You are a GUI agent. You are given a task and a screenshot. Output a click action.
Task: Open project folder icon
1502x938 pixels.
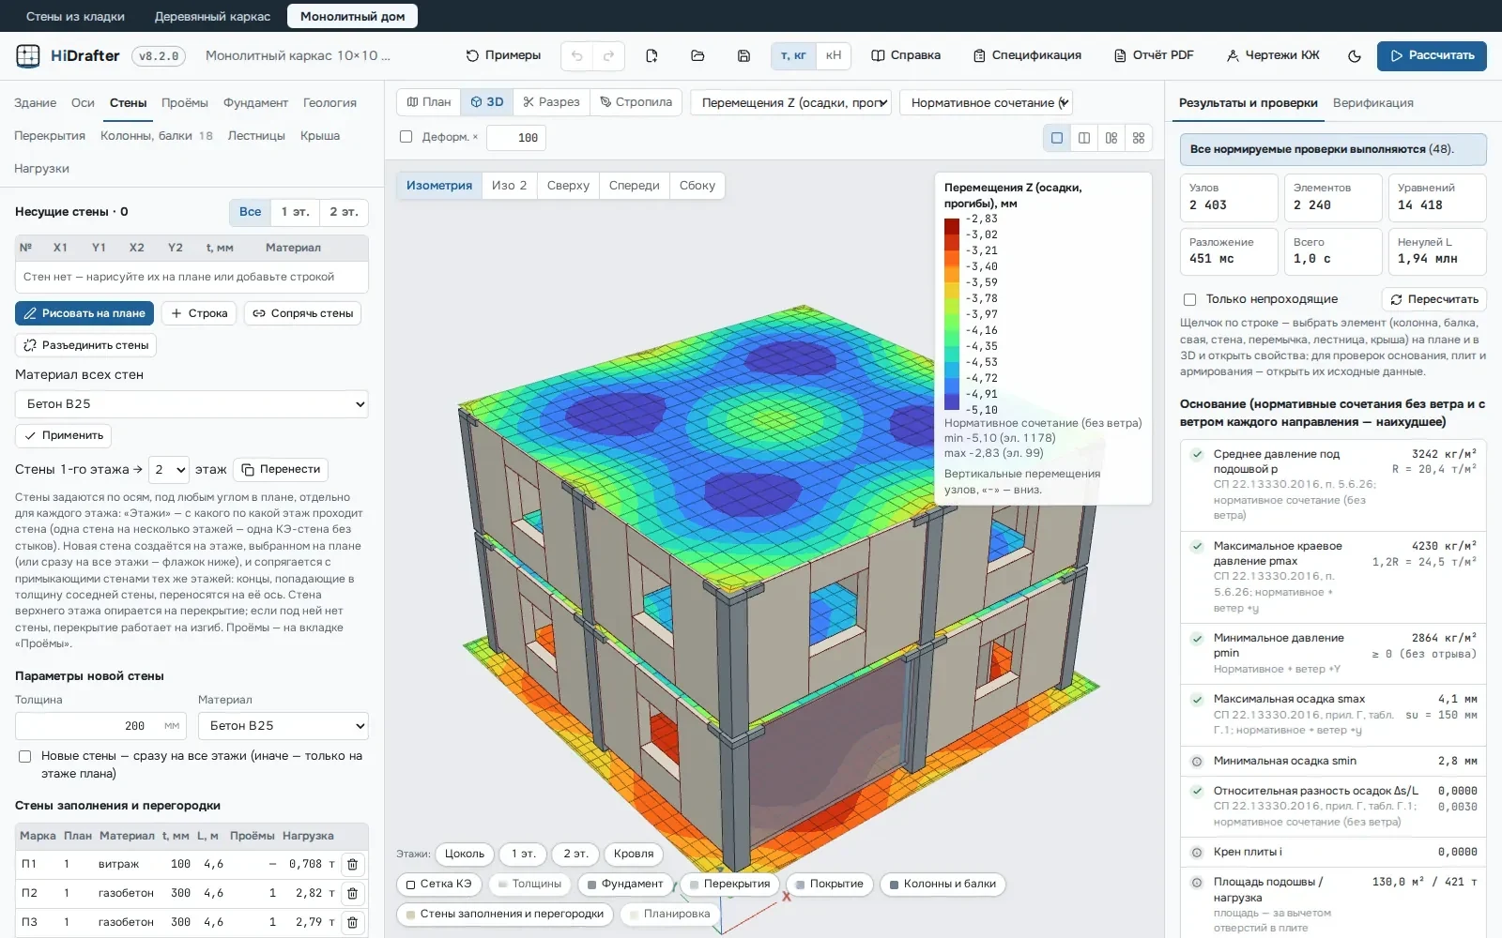coord(697,56)
